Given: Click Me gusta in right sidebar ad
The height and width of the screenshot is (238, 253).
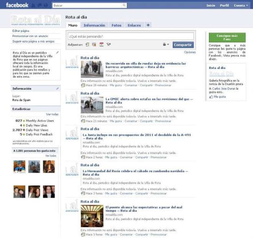Looking at the screenshot, I should coord(220,97).
